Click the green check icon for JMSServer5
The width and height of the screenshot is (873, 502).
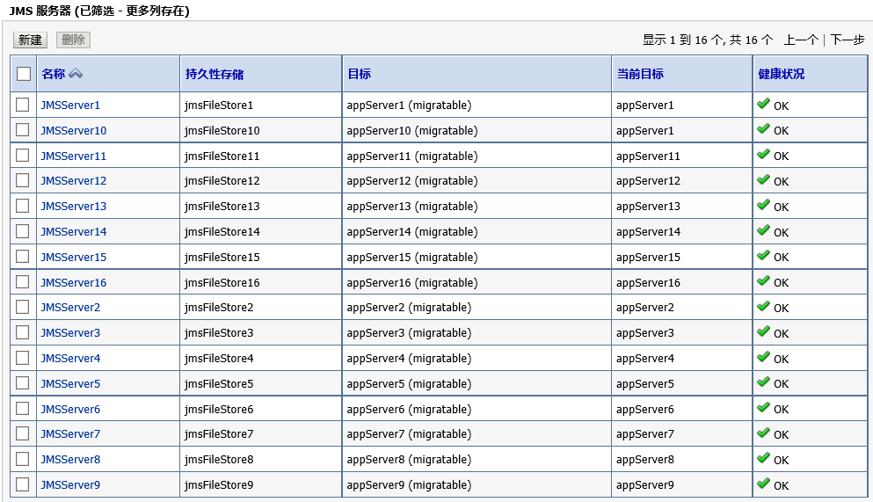click(763, 382)
